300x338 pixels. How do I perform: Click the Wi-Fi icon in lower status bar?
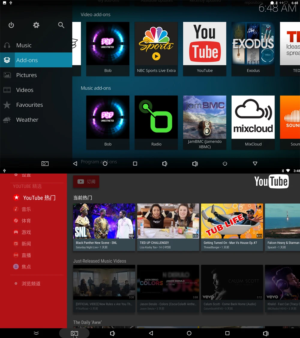click(x=288, y=171)
